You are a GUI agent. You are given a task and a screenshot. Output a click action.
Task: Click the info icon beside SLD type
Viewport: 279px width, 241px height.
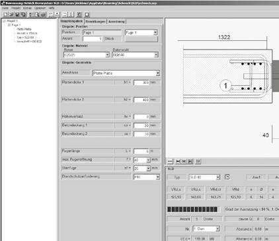point(227,177)
